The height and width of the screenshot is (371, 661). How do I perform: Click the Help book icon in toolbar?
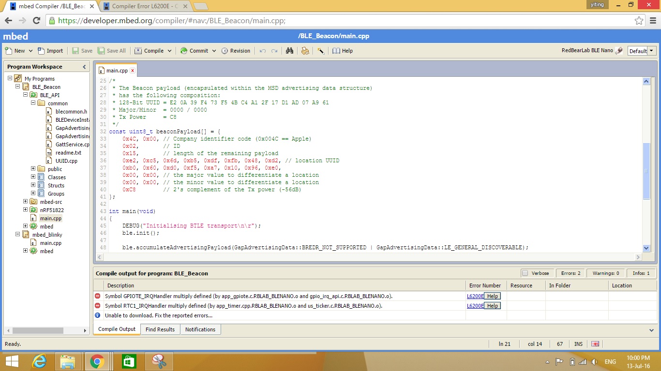tap(336, 51)
